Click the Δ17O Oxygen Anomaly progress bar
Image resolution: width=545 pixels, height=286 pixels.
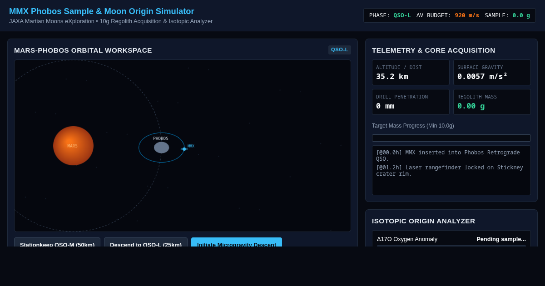click(451, 246)
